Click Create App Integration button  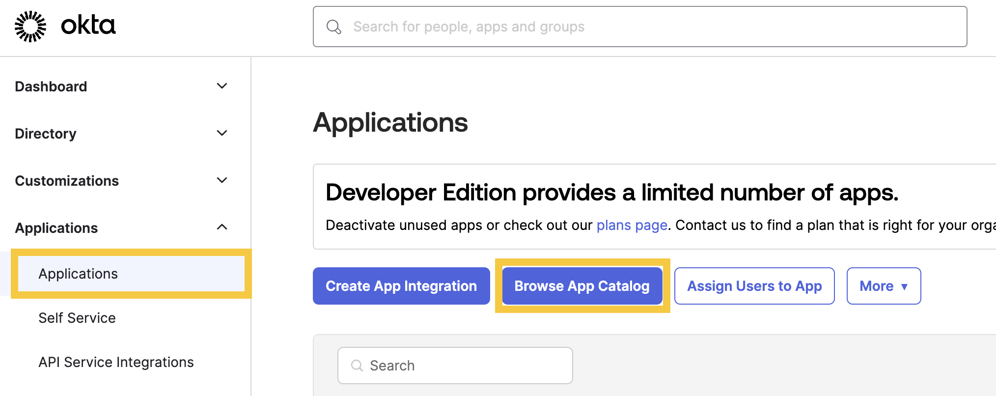pos(401,286)
